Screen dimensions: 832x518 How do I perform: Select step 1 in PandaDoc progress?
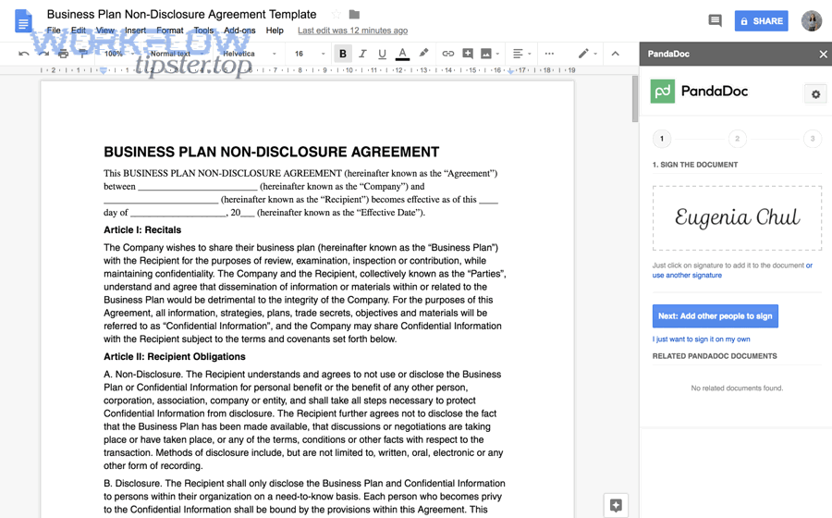click(x=662, y=139)
